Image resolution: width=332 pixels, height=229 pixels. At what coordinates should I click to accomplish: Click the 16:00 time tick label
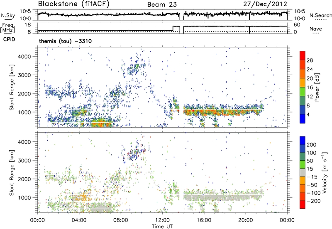point(204,220)
